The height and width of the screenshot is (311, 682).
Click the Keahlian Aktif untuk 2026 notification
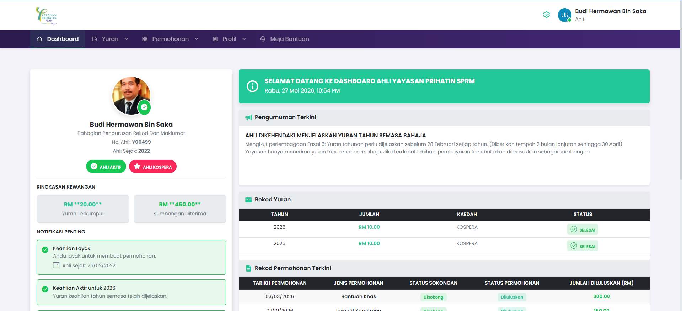click(x=131, y=292)
